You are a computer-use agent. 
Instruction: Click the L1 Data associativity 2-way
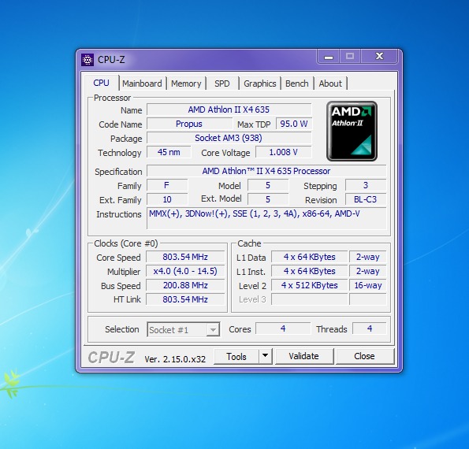[x=368, y=257]
